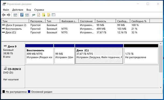Open the Файл menu
The height and width of the screenshot is (100, 164).
tap(6, 10)
